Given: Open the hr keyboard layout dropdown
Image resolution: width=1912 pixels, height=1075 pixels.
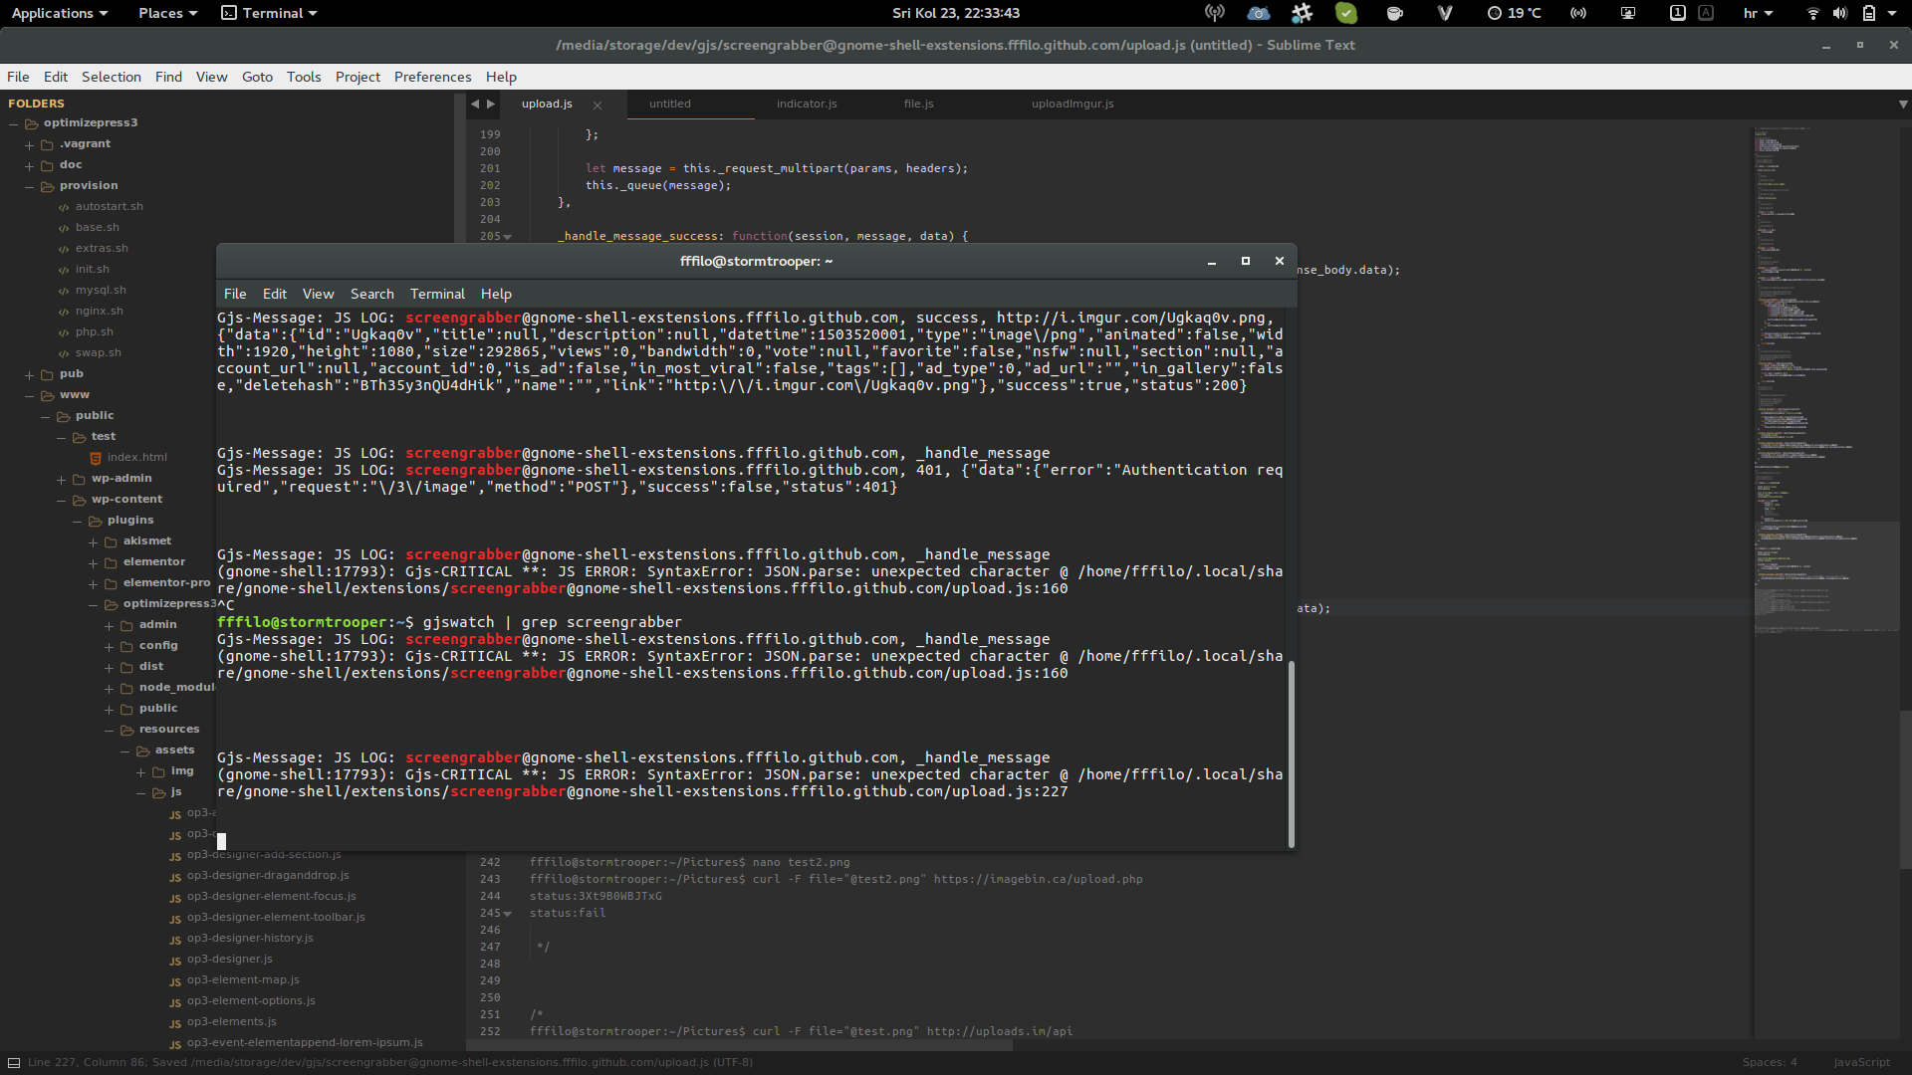Looking at the screenshot, I should (1758, 13).
